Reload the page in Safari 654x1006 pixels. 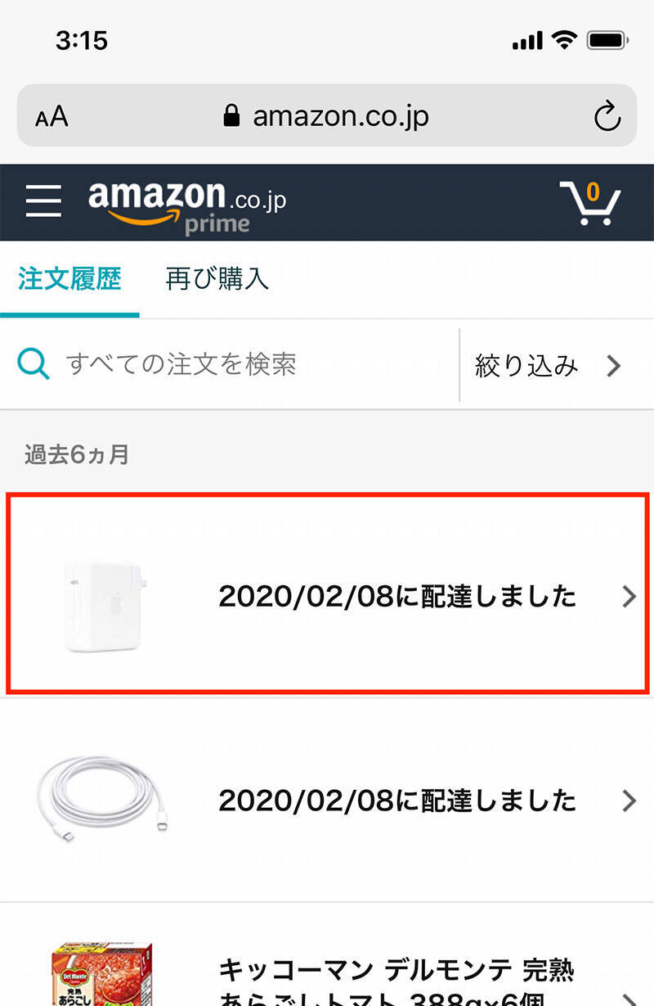607,116
